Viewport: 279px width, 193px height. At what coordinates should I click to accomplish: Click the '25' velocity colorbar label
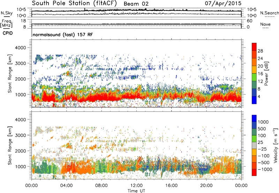tap(261, 142)
